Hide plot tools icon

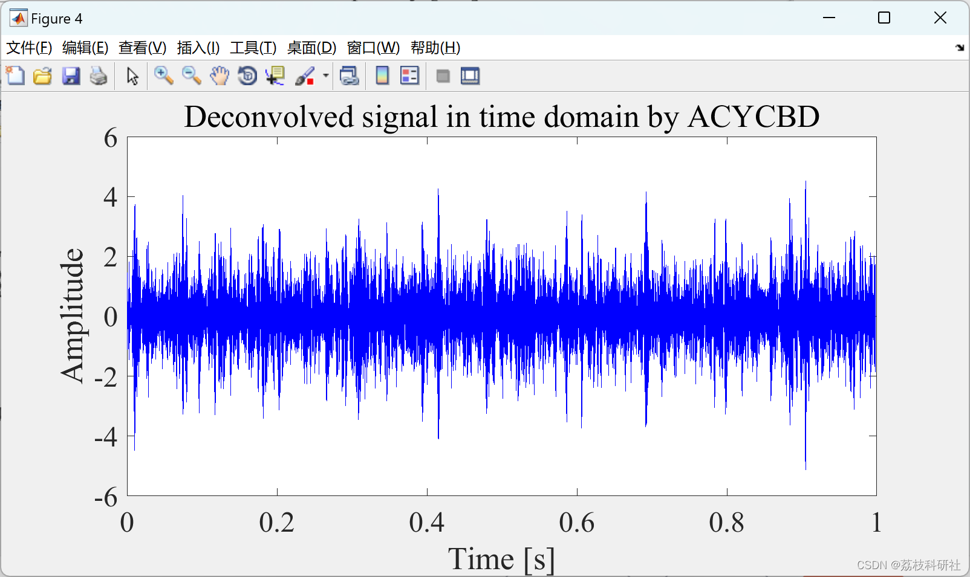point(443,76)
